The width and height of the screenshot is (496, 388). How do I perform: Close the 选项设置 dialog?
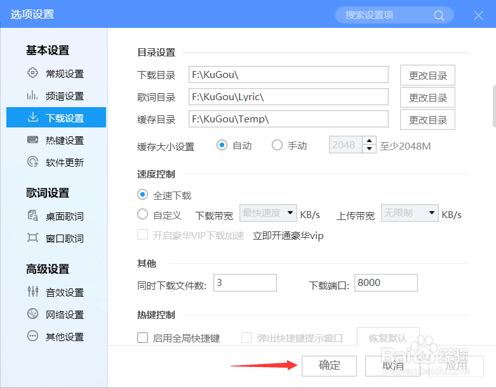478,15
